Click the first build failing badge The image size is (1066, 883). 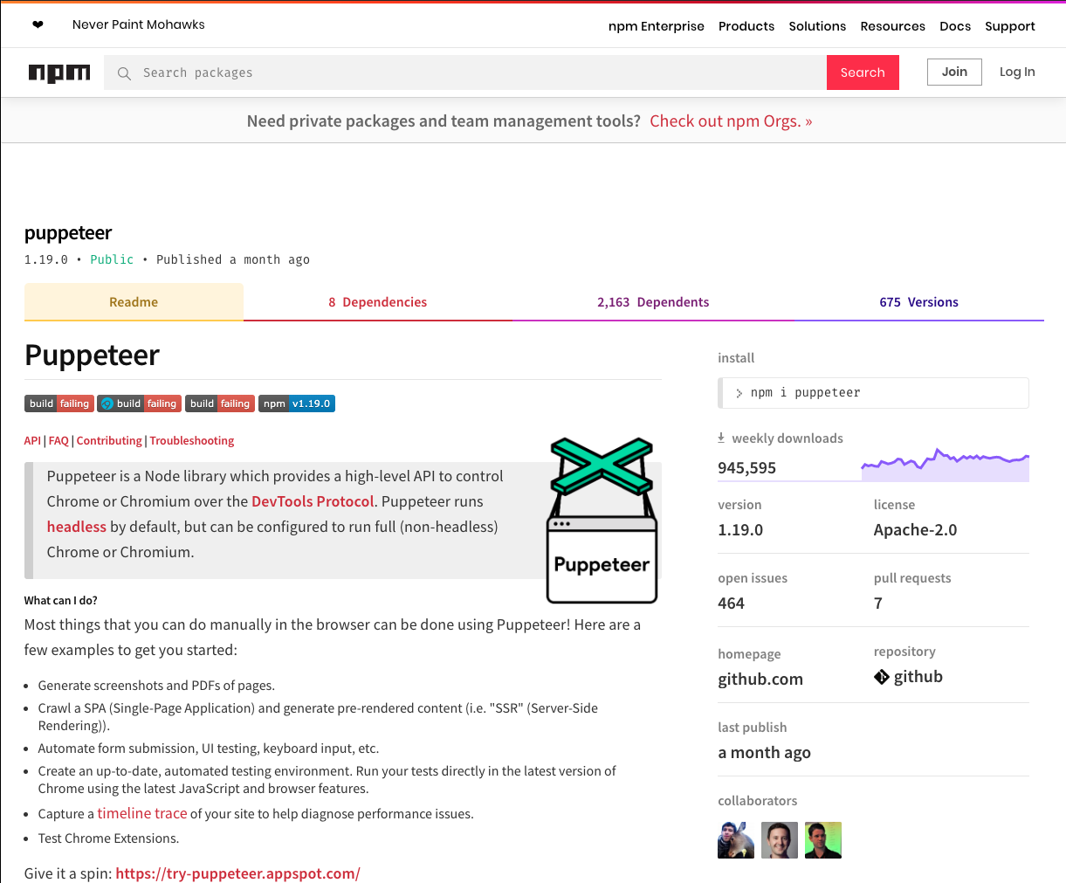(x=58, y=404)
